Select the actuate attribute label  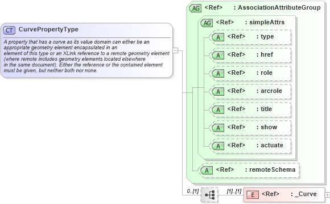pyautogui.click(x=272, y=145)
